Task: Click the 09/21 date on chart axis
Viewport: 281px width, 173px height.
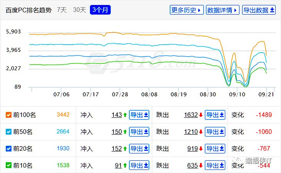Action: [266, 94]
